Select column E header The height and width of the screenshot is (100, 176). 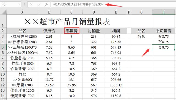pos(116,12)
